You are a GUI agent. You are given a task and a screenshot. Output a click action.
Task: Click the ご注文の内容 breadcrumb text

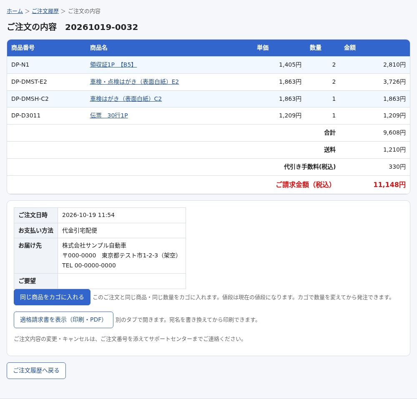coord(84,11)
